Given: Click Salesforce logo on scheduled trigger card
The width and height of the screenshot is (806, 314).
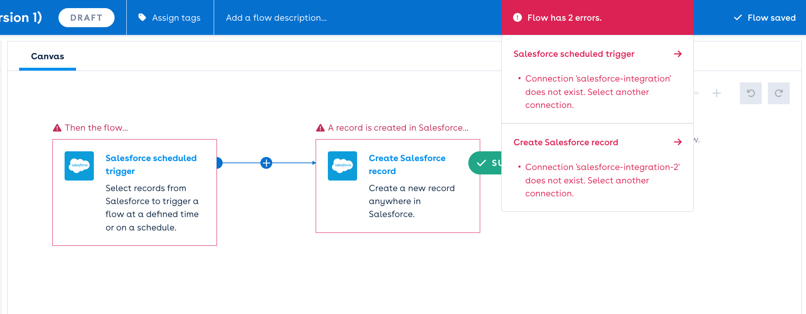Looking at the screenshot, I should pos(79,166).
